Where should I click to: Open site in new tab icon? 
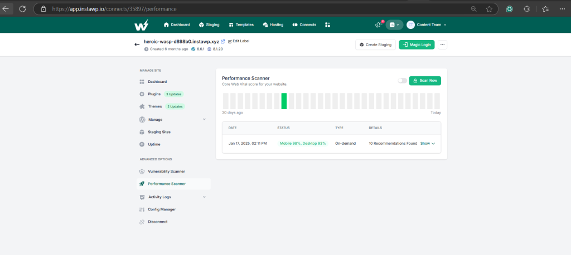tap(223, 41)
